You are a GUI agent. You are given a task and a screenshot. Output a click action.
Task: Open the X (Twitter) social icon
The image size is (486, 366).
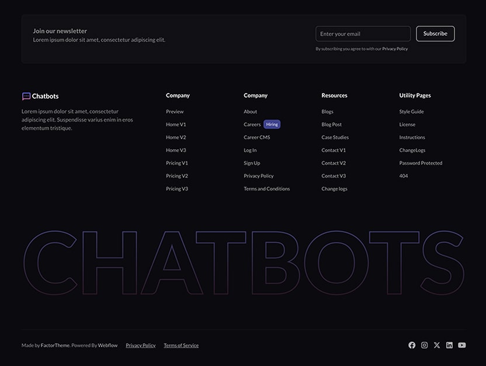tap(436, 345)
